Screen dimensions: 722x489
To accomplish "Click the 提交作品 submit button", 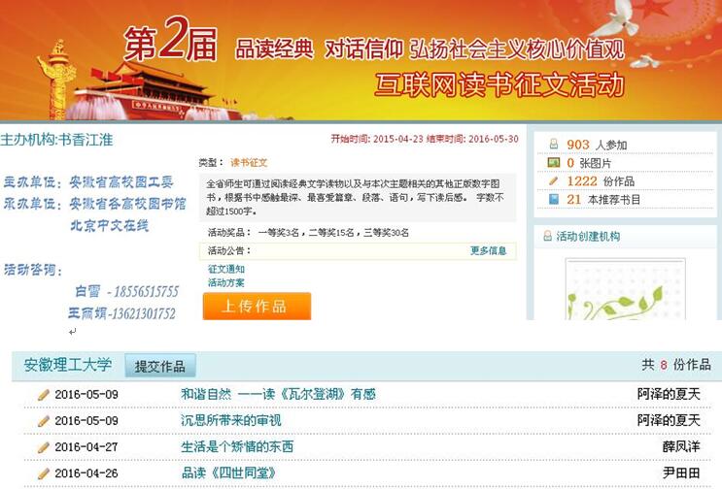I will click(160, 366).
